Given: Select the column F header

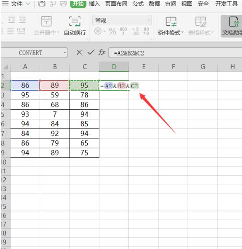Looking at the screenshot, I should click(x=173, y=67).
